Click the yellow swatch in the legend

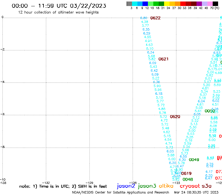click(167, 4)
